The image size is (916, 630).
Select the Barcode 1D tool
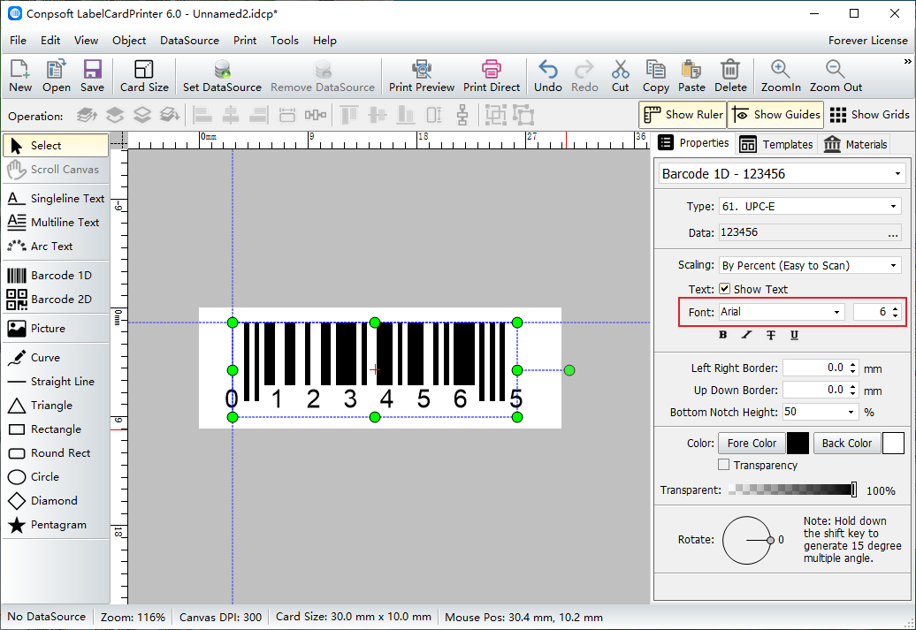point(56,276)
